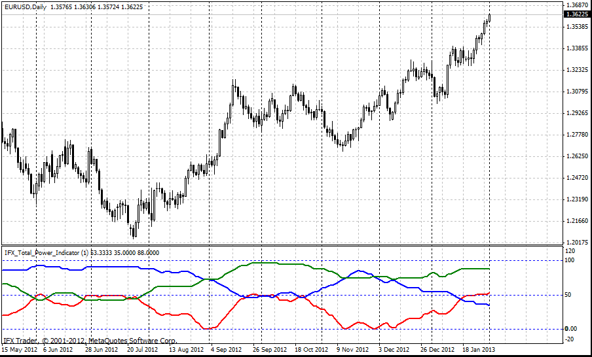Screen dimensions: 592x357
Task: Click the 50 level on indicator scale
Action: (x=567, y=295)
